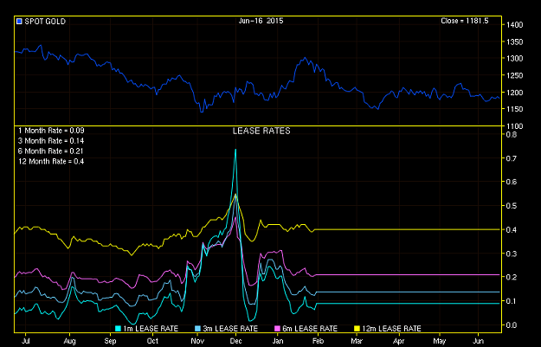
Task: Click the 0.4 lease rate axis value
Action: 512,229
